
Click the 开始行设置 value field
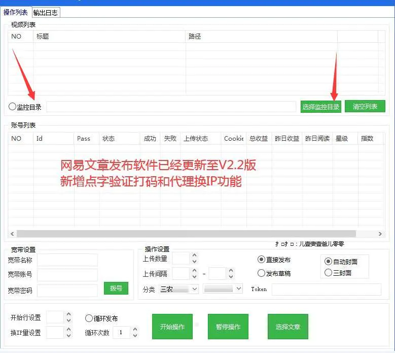click(x=55, y=317)
